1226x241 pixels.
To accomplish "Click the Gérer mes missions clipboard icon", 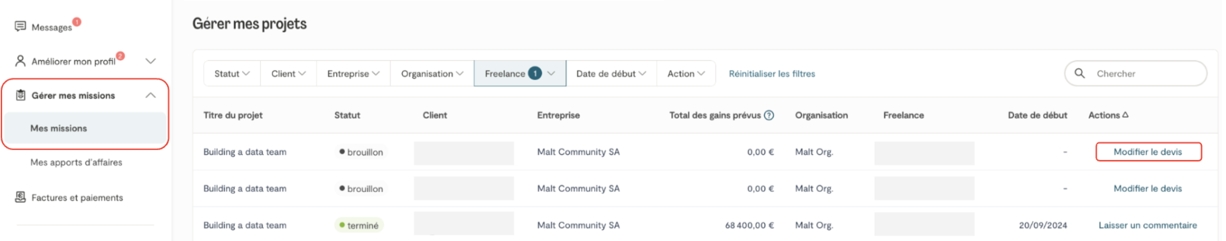I will coord(20,95).
